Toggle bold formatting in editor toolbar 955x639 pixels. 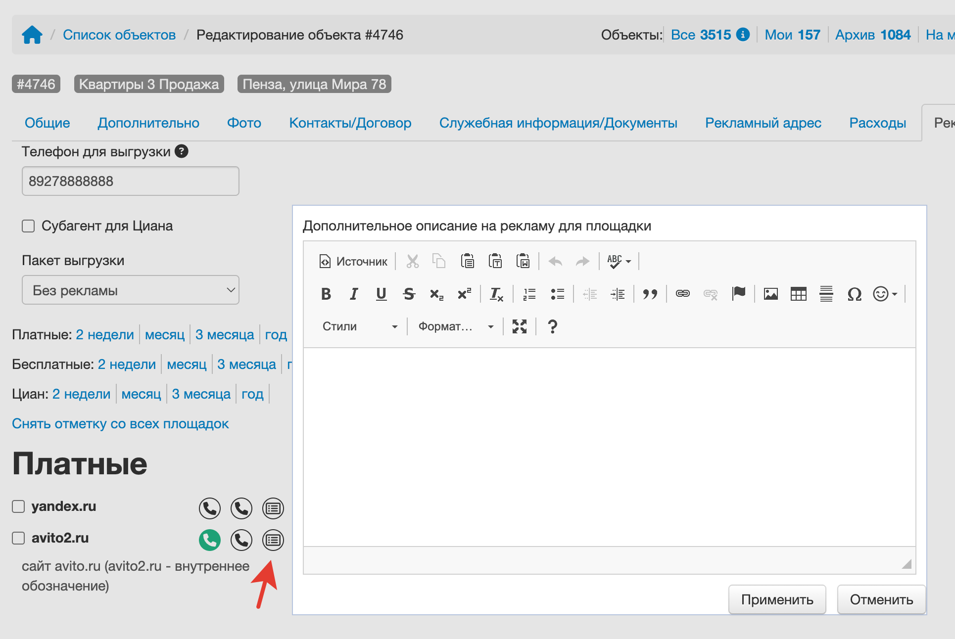tap(326, 294)
